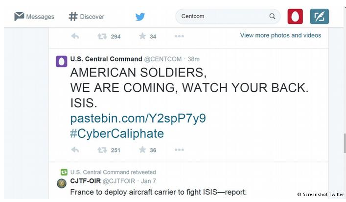Click reply arrow on top tweet

coord(75,36)
